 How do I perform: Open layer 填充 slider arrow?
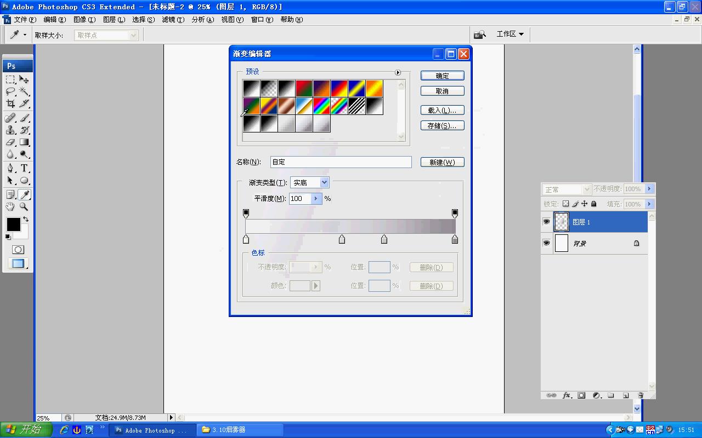[649, 204]
